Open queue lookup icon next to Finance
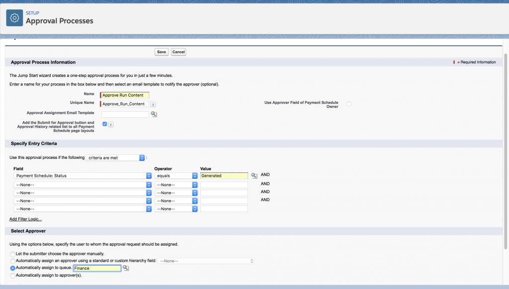509x289 pixels. (126, 268)
